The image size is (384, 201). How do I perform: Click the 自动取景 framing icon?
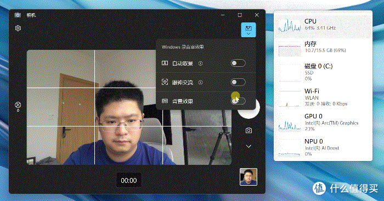point(165,64)
